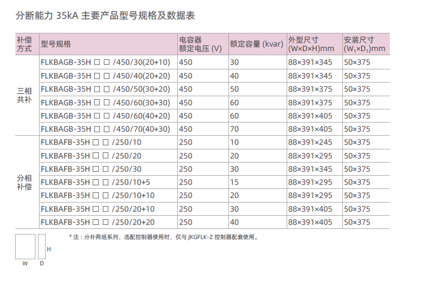Select the 安装尺寸 header cell
This screenshot has height=281, width=429.
pos(364,44)
